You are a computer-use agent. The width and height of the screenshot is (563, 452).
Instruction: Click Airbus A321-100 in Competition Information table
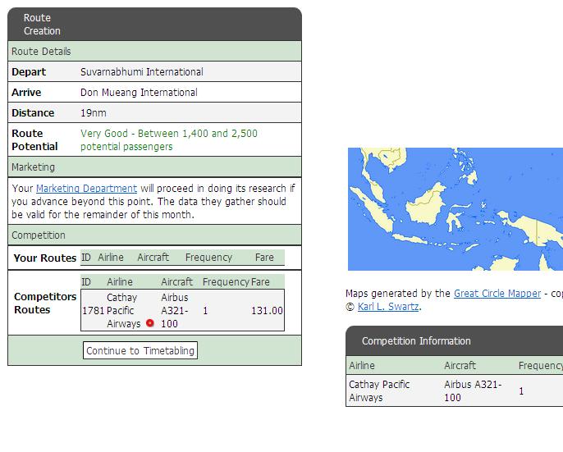tap(473, 391)
